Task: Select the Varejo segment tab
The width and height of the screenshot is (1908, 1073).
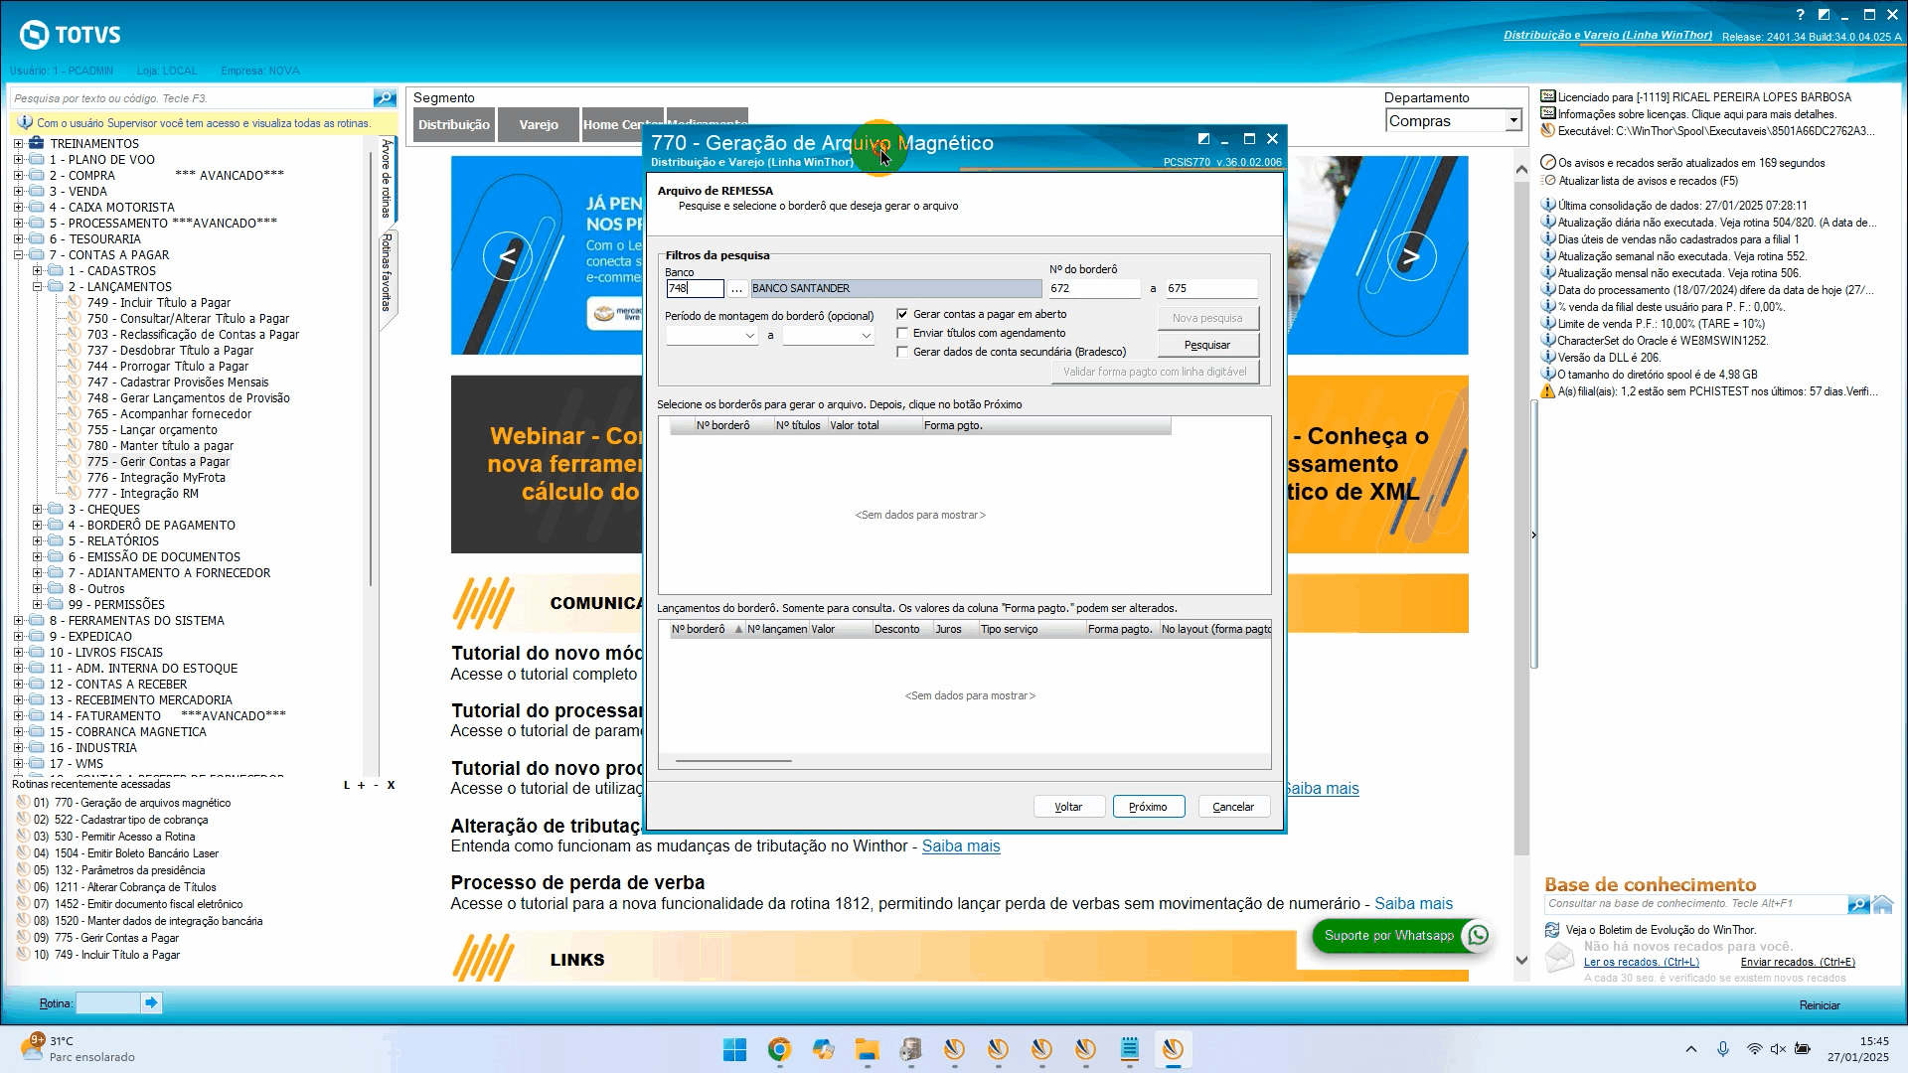Action: point(539,125)
